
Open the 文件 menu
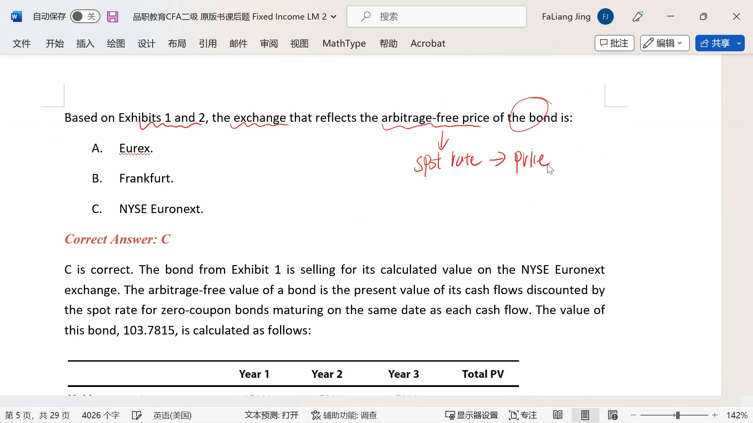coord(22,43)
